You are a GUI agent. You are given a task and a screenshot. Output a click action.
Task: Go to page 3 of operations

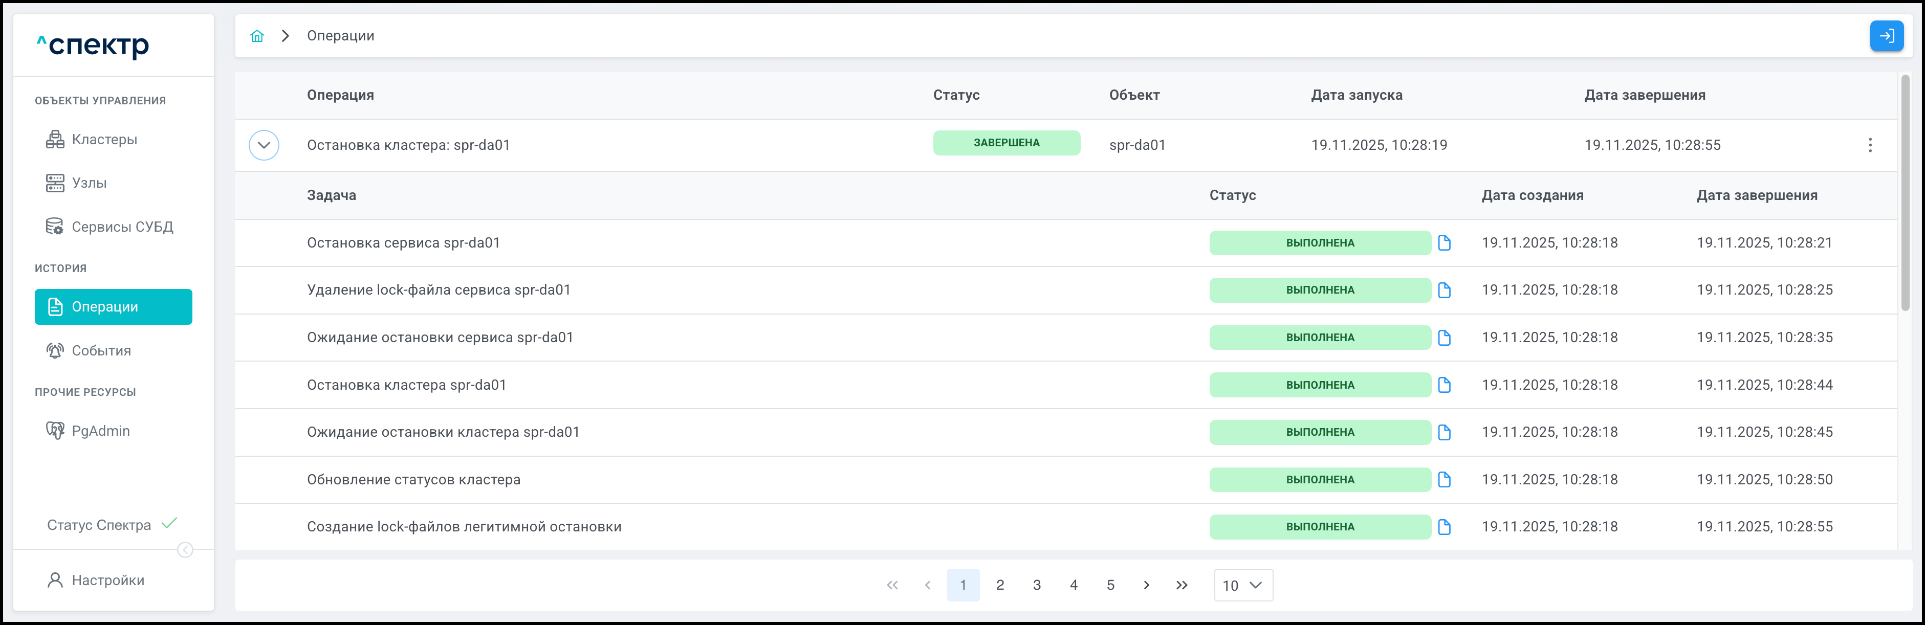1037,585
